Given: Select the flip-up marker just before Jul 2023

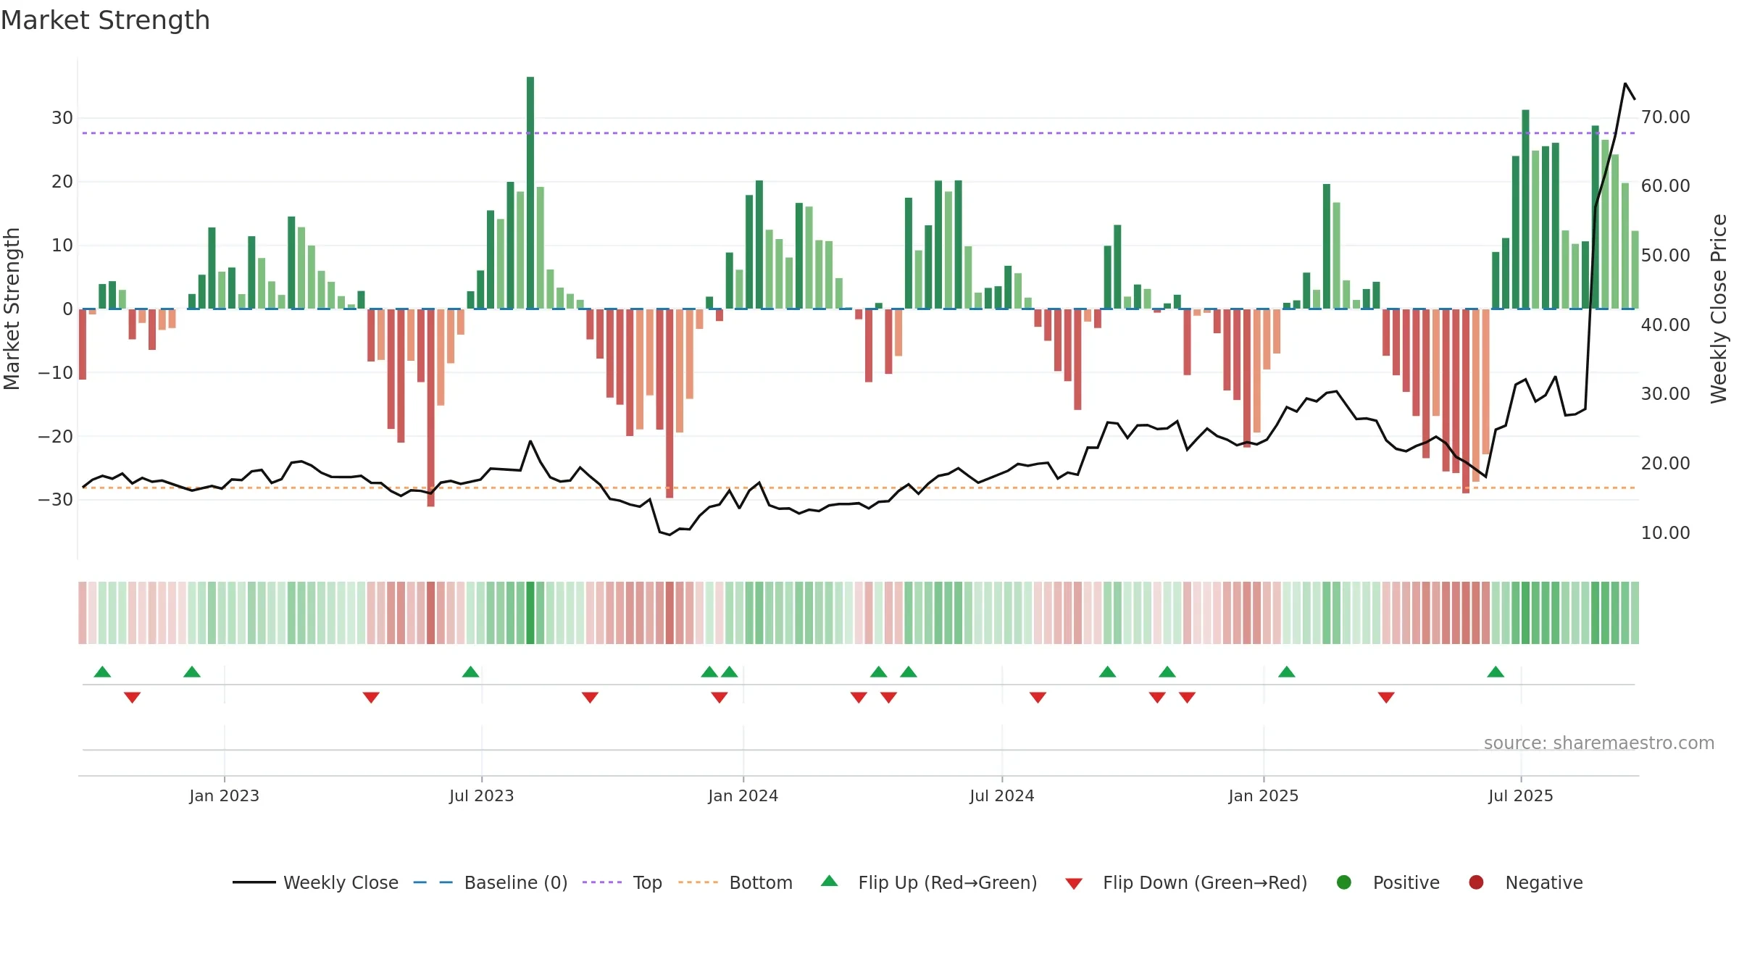Looking at the screenshot, I should tap(470, 672).
